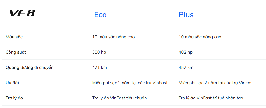Click Eco's 10 màu sắc nâng cao
The width and height of the screenshot is (266, 108).
click(113, 37)
